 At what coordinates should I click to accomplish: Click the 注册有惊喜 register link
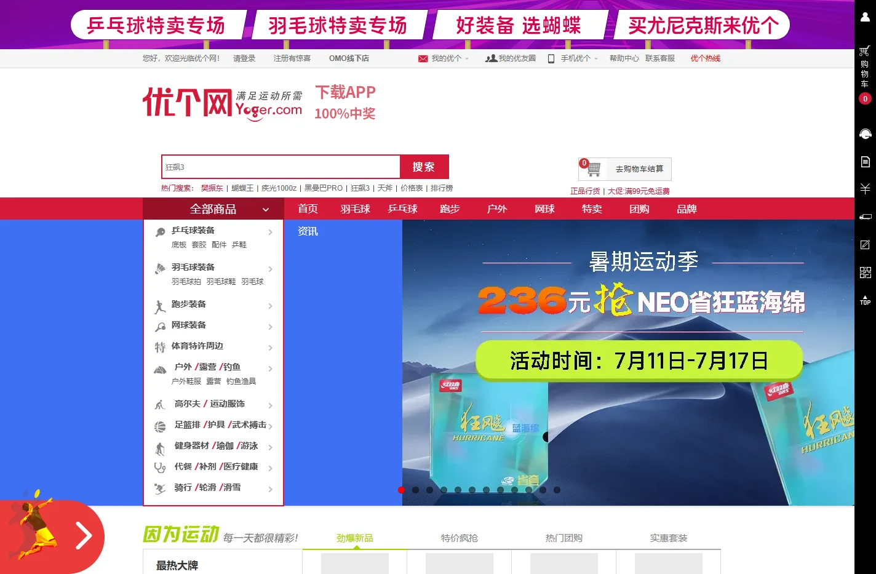(x=292, y=58)
